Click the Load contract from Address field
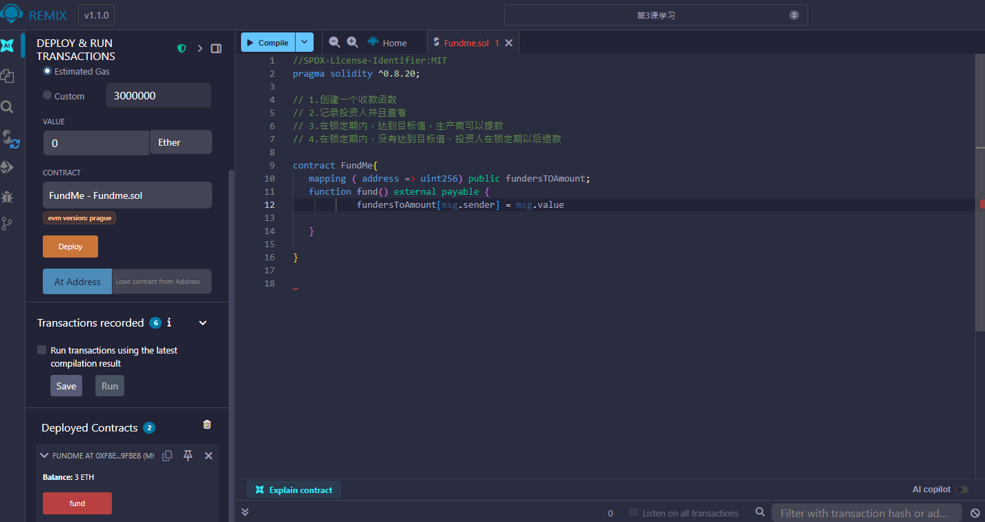The height and width of the screenshot is (522, 985). pyautogui.click(x=162, y=282)
